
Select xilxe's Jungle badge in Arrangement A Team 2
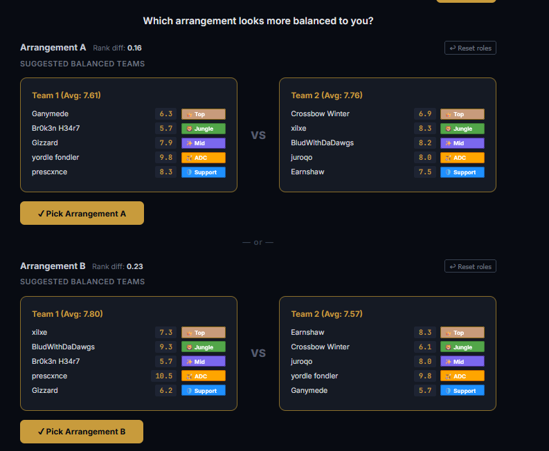point(462,129)
